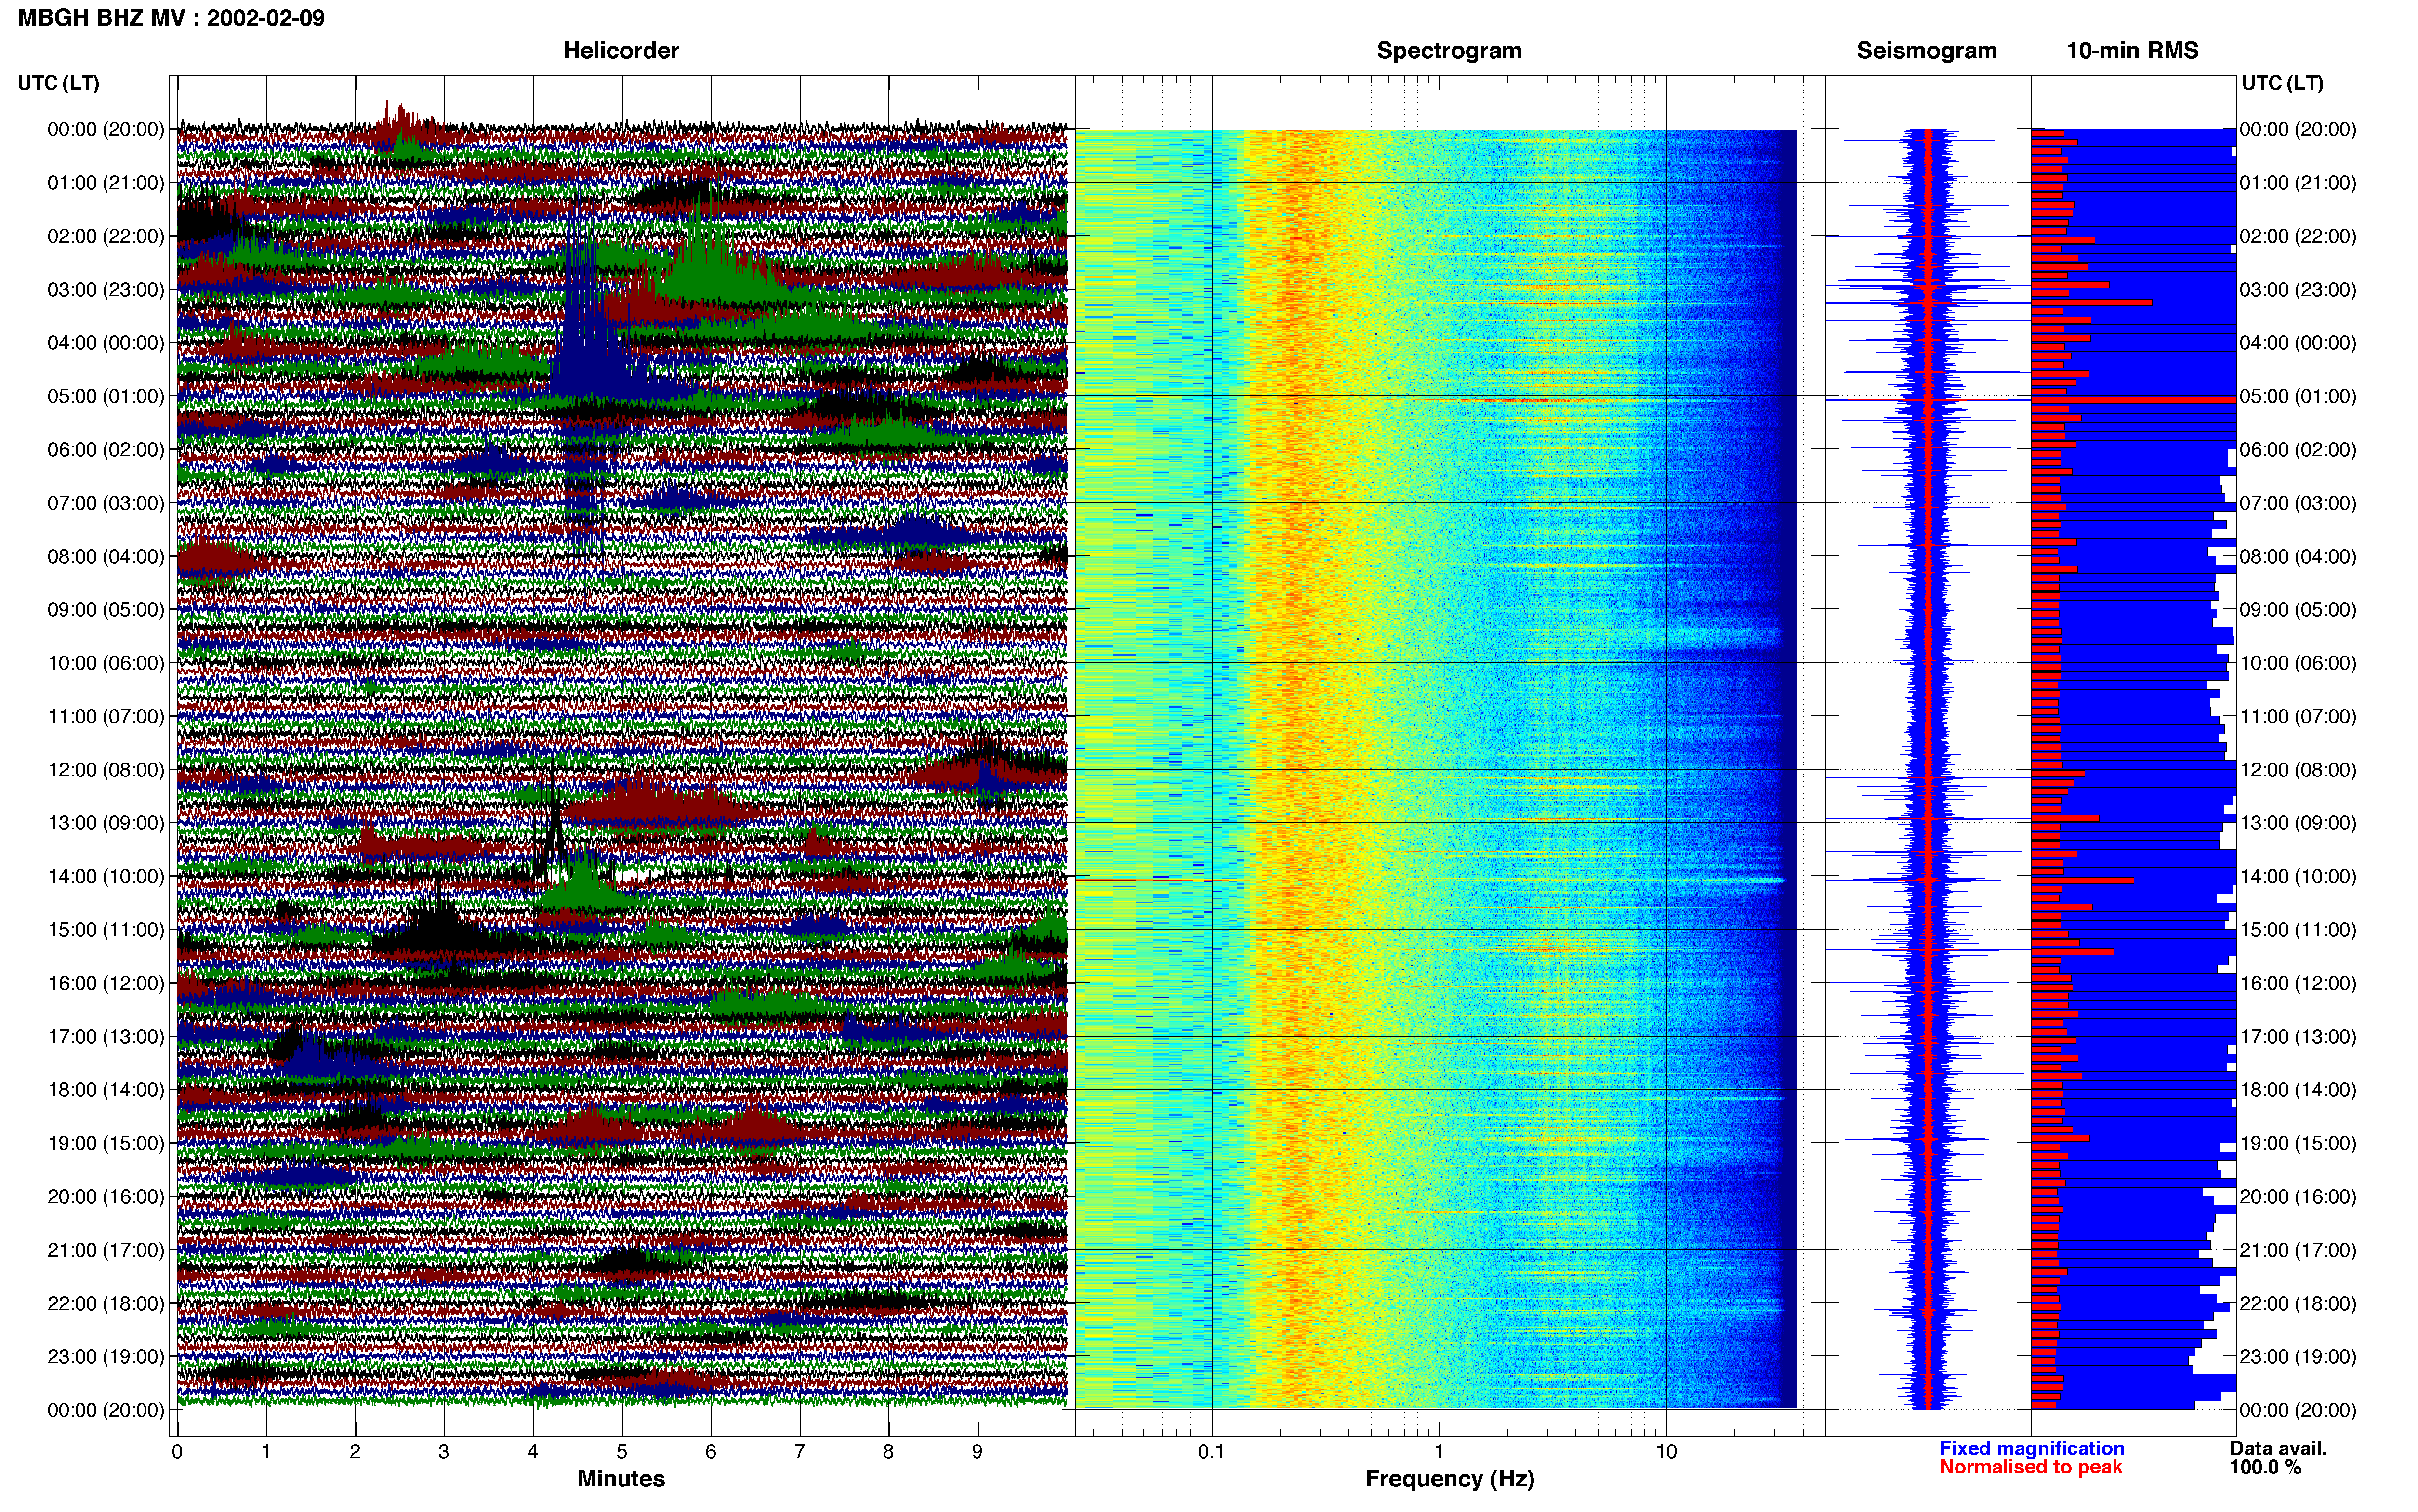The width and height of the screenshot is (2418, 1512).
Task: Click the right '14:00 (10:00)' time label
Action: pos(2298,876)
